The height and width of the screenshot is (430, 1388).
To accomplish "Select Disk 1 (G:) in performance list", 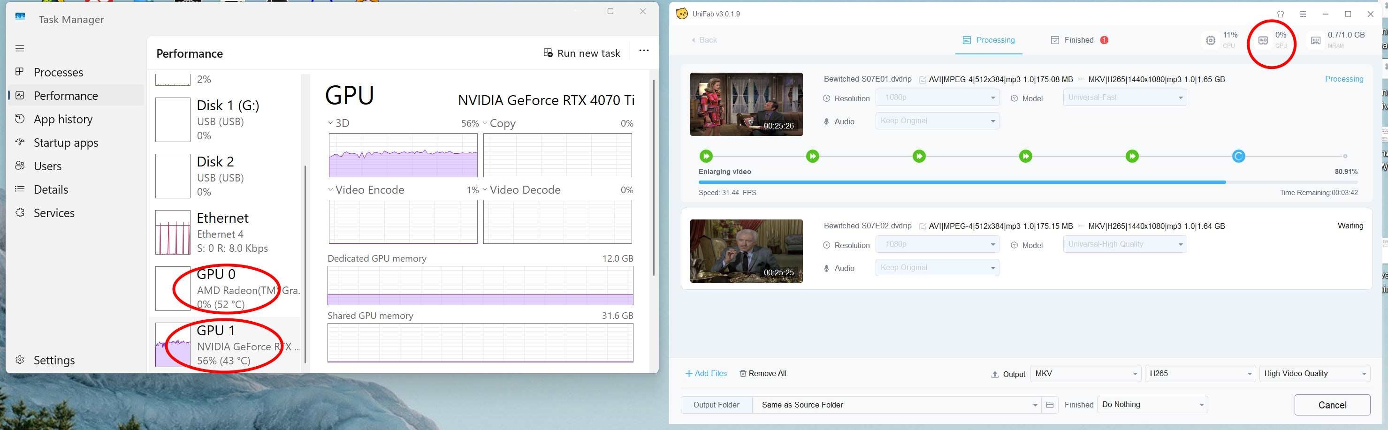I will click(225, 120).
